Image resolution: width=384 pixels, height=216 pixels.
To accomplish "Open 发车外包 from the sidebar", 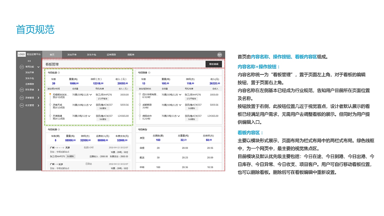I will pyautogui.click(x=29, y=78).
